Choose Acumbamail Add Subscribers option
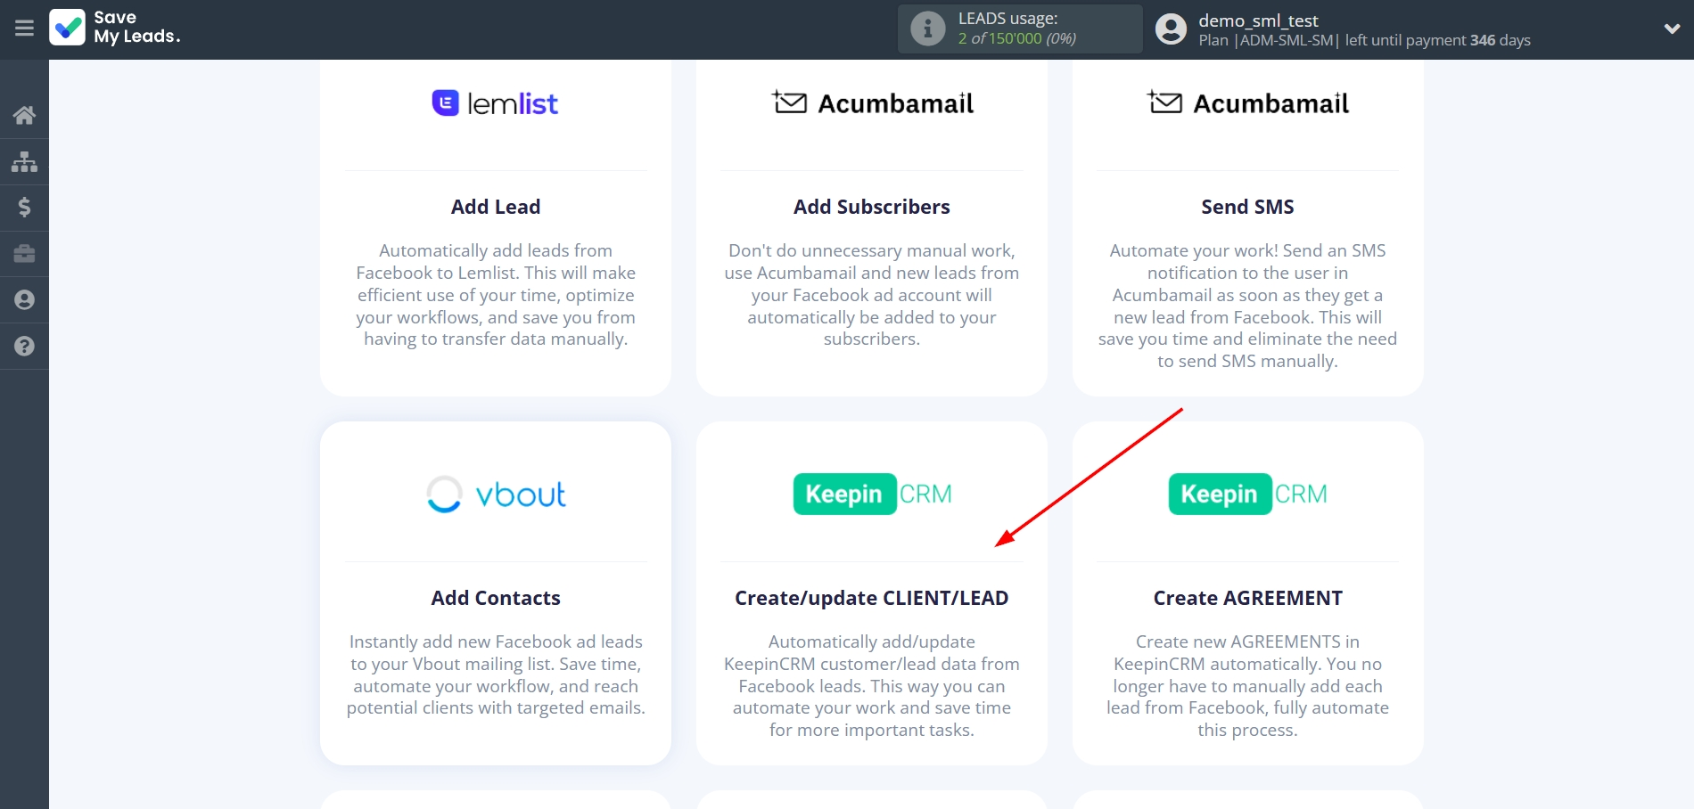This screenshot has width=1694, height=809. pyautogui.click(x=871, y=207)
